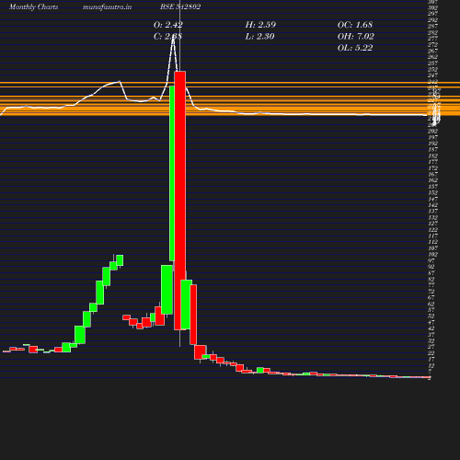The height and width of the screenshot is (460, 460).
Task: Click the "OC: 1.68" reading
Action: tap(355, 25)
